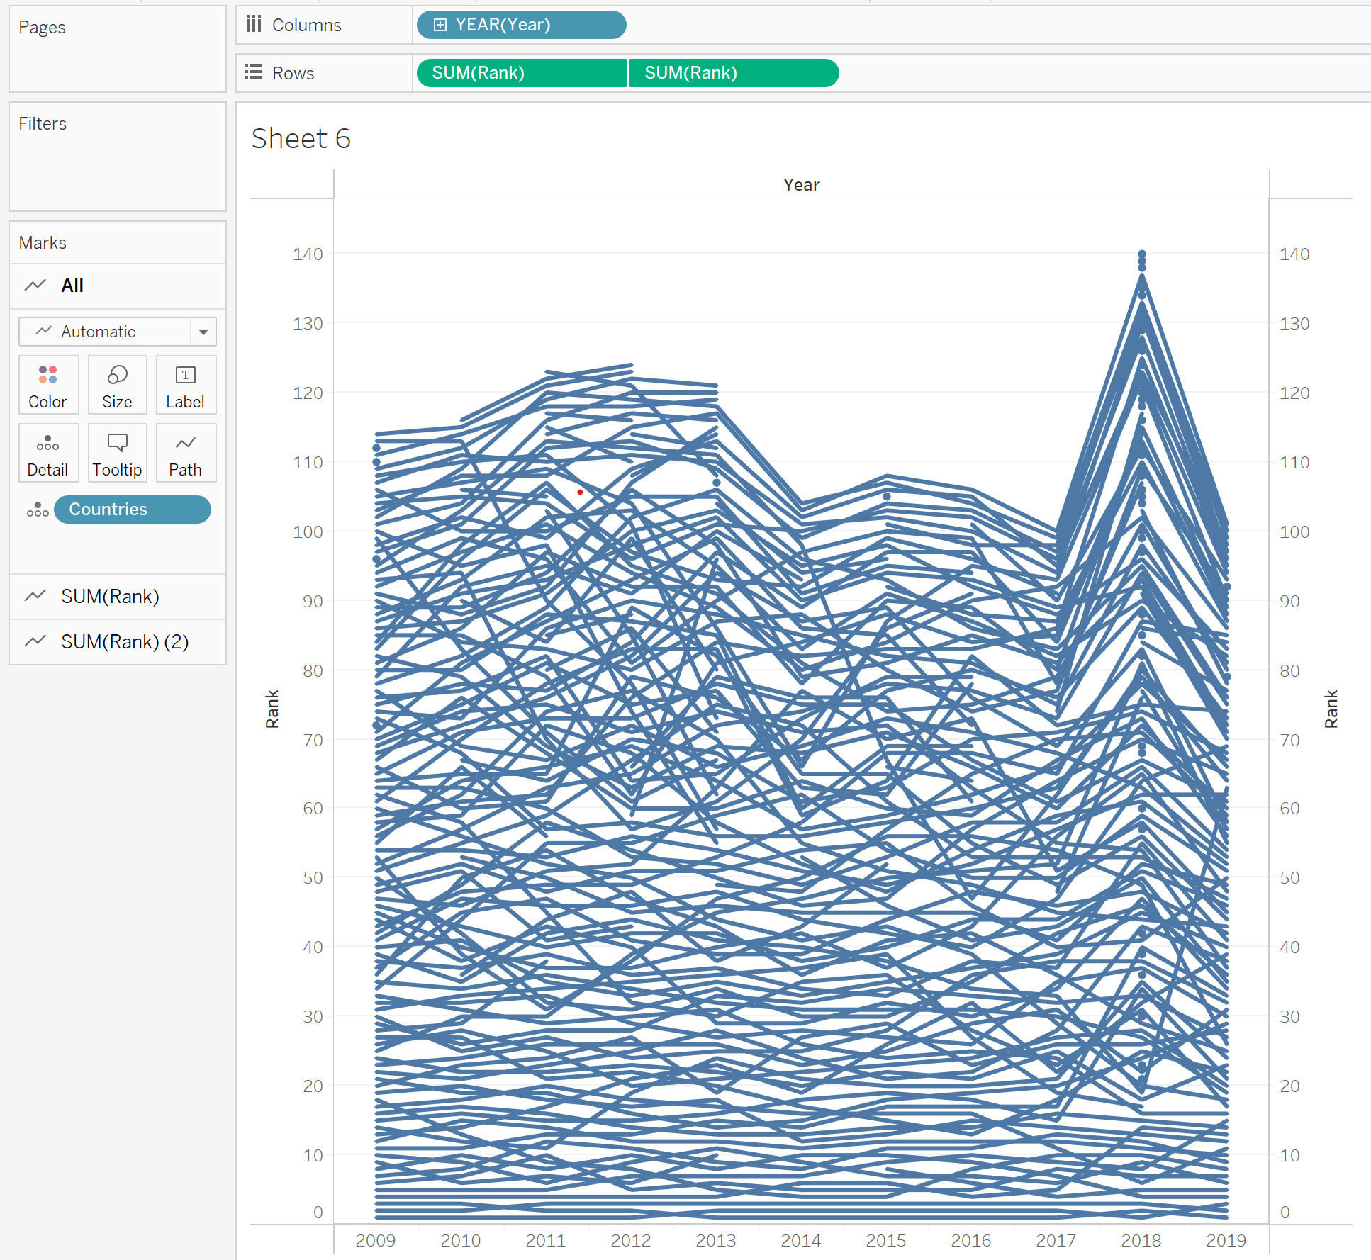Open the Size marks card button

[117, 385]
